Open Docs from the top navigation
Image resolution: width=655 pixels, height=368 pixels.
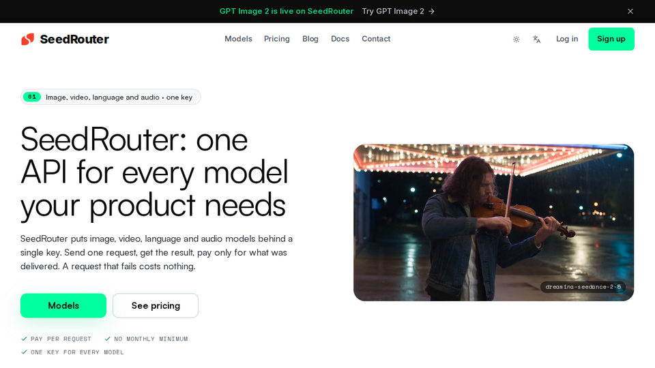[340, 39]
